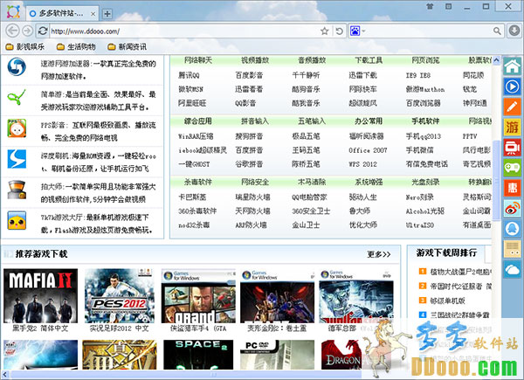Click the search input box
Screen dimensions: 524x380
(x=429, y=31)
